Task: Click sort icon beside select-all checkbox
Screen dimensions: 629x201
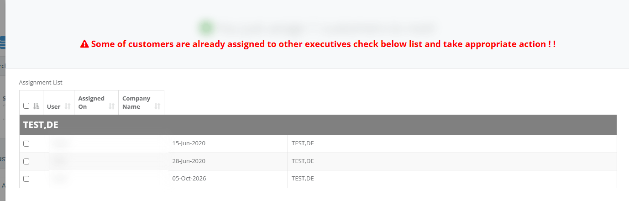Action: coord(36,106)
